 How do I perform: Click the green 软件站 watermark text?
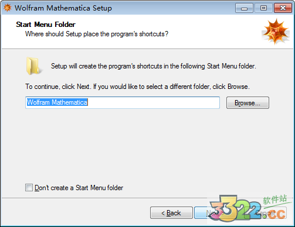274,200
